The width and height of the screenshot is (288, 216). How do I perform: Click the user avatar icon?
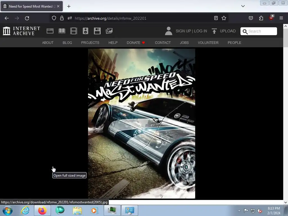[169, 31]
